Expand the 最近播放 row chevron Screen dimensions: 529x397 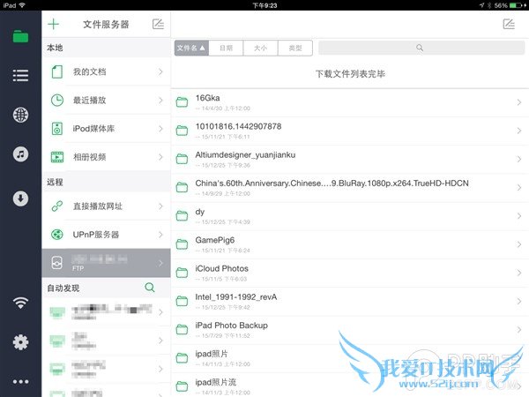pyautogui.click(x=160, y=101)
